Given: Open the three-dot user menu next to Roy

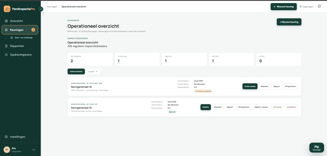Looking at the screenshot, I should pyautogui.click(x=34, y=150).
